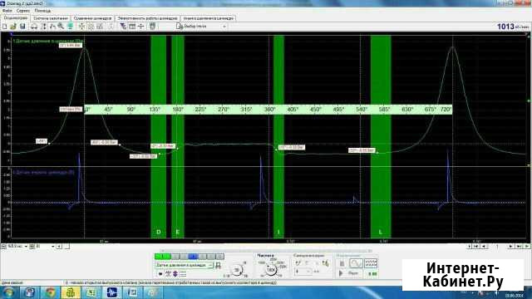Open the Сервис menu
This screenshot has width=532, height=299.
point(23,11)
